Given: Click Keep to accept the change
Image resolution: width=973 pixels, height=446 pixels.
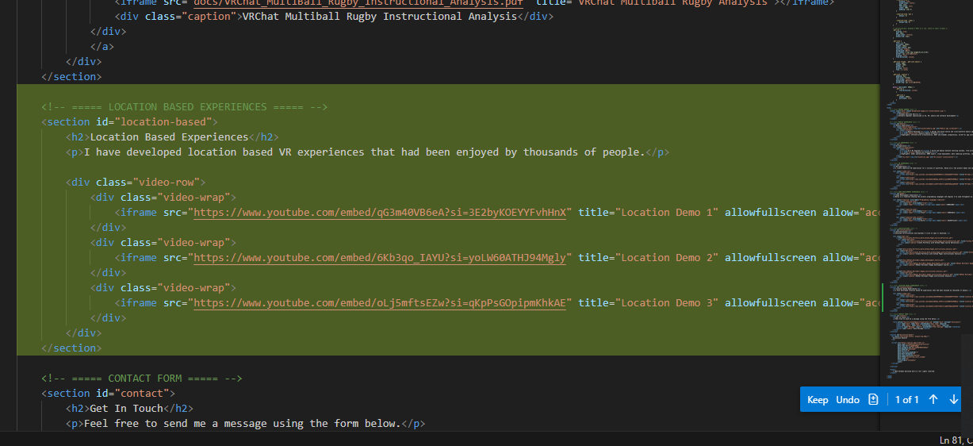Looking at the screenshot, I should click(x=818, y=399).
